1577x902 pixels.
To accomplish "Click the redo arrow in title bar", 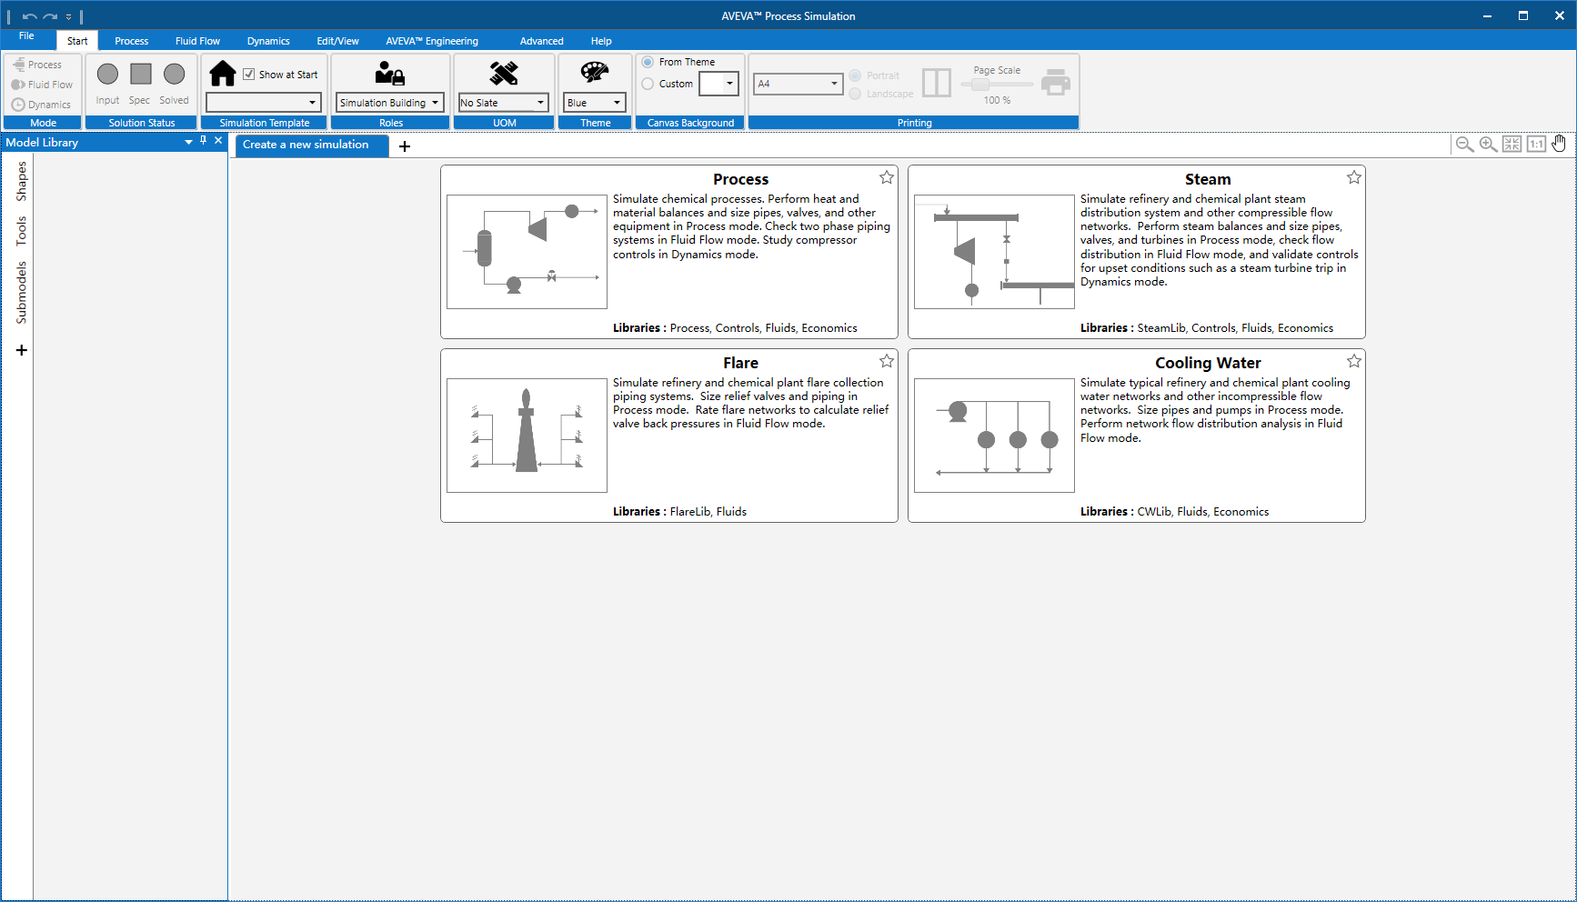I will tap(50, 16).
